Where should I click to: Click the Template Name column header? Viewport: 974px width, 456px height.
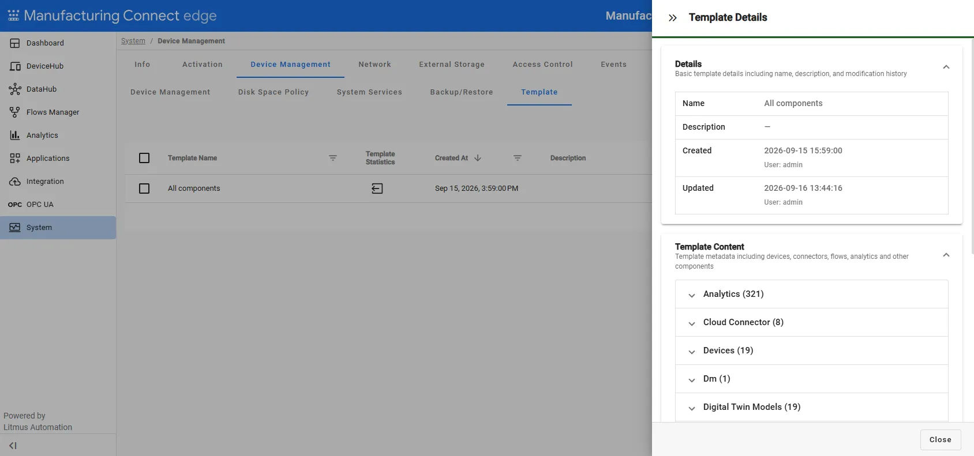point(193,158)
